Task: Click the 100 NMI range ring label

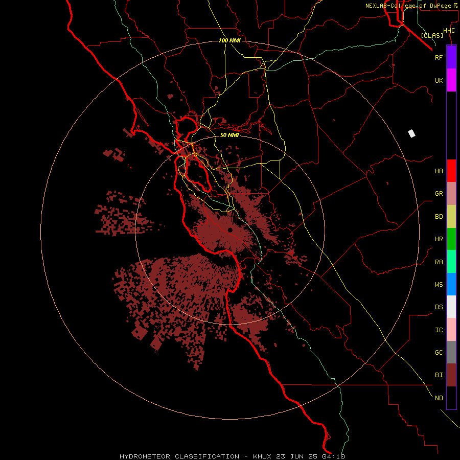Action: click(229, 40)
